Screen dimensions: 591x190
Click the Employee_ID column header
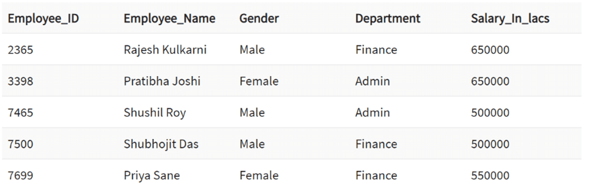coord(43,19)
